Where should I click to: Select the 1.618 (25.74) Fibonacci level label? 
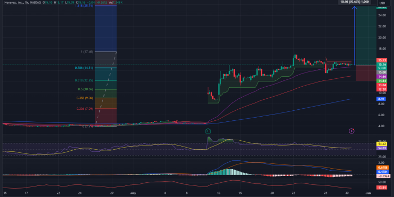(x=84, y=6)
